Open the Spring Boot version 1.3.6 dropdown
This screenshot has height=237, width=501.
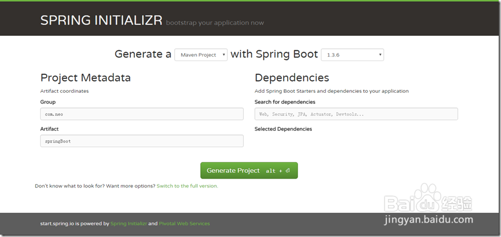point(352,55)
